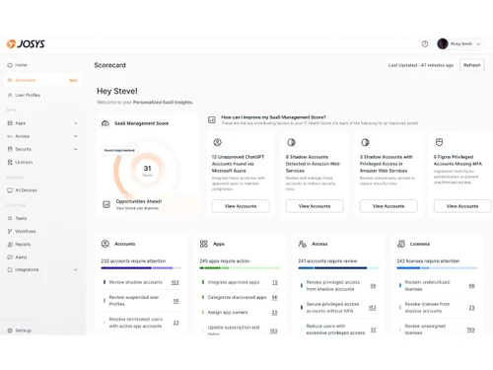Expand the Apps sidebar section
The width and height of the screenshot is (493, 370).
click(x=76, y=123)
